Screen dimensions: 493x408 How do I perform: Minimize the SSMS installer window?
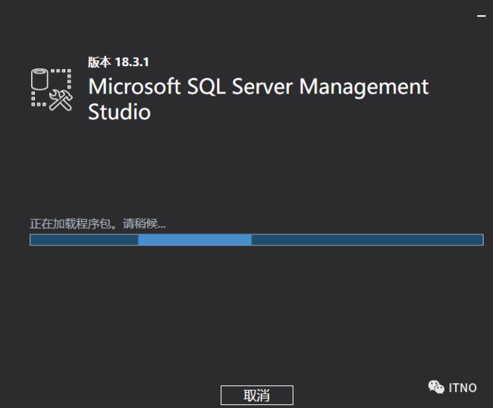tap(481, 16)
